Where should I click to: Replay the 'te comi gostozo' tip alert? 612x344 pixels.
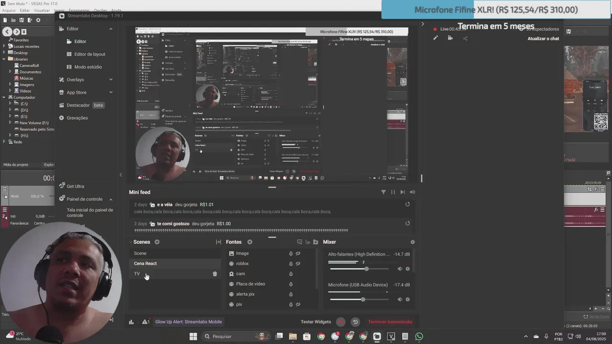tap(407, 224)
